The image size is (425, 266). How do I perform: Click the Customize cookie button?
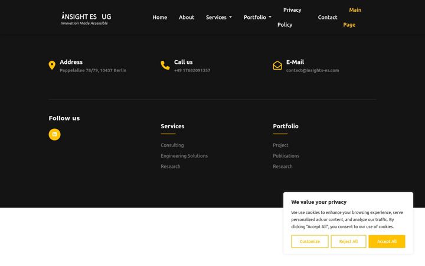click(310, 241)
